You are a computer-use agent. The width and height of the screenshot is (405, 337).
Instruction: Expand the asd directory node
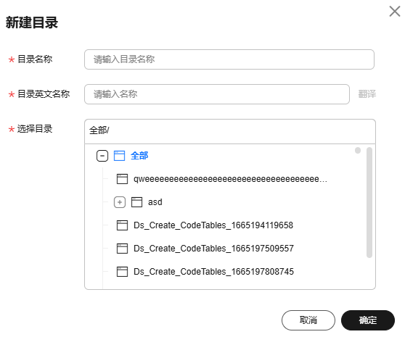click(120, 202)
